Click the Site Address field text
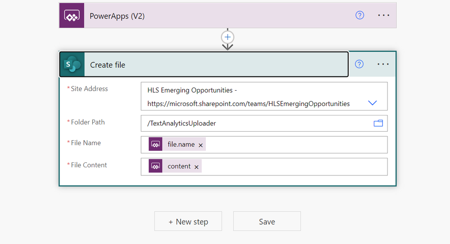 (248, 97)
